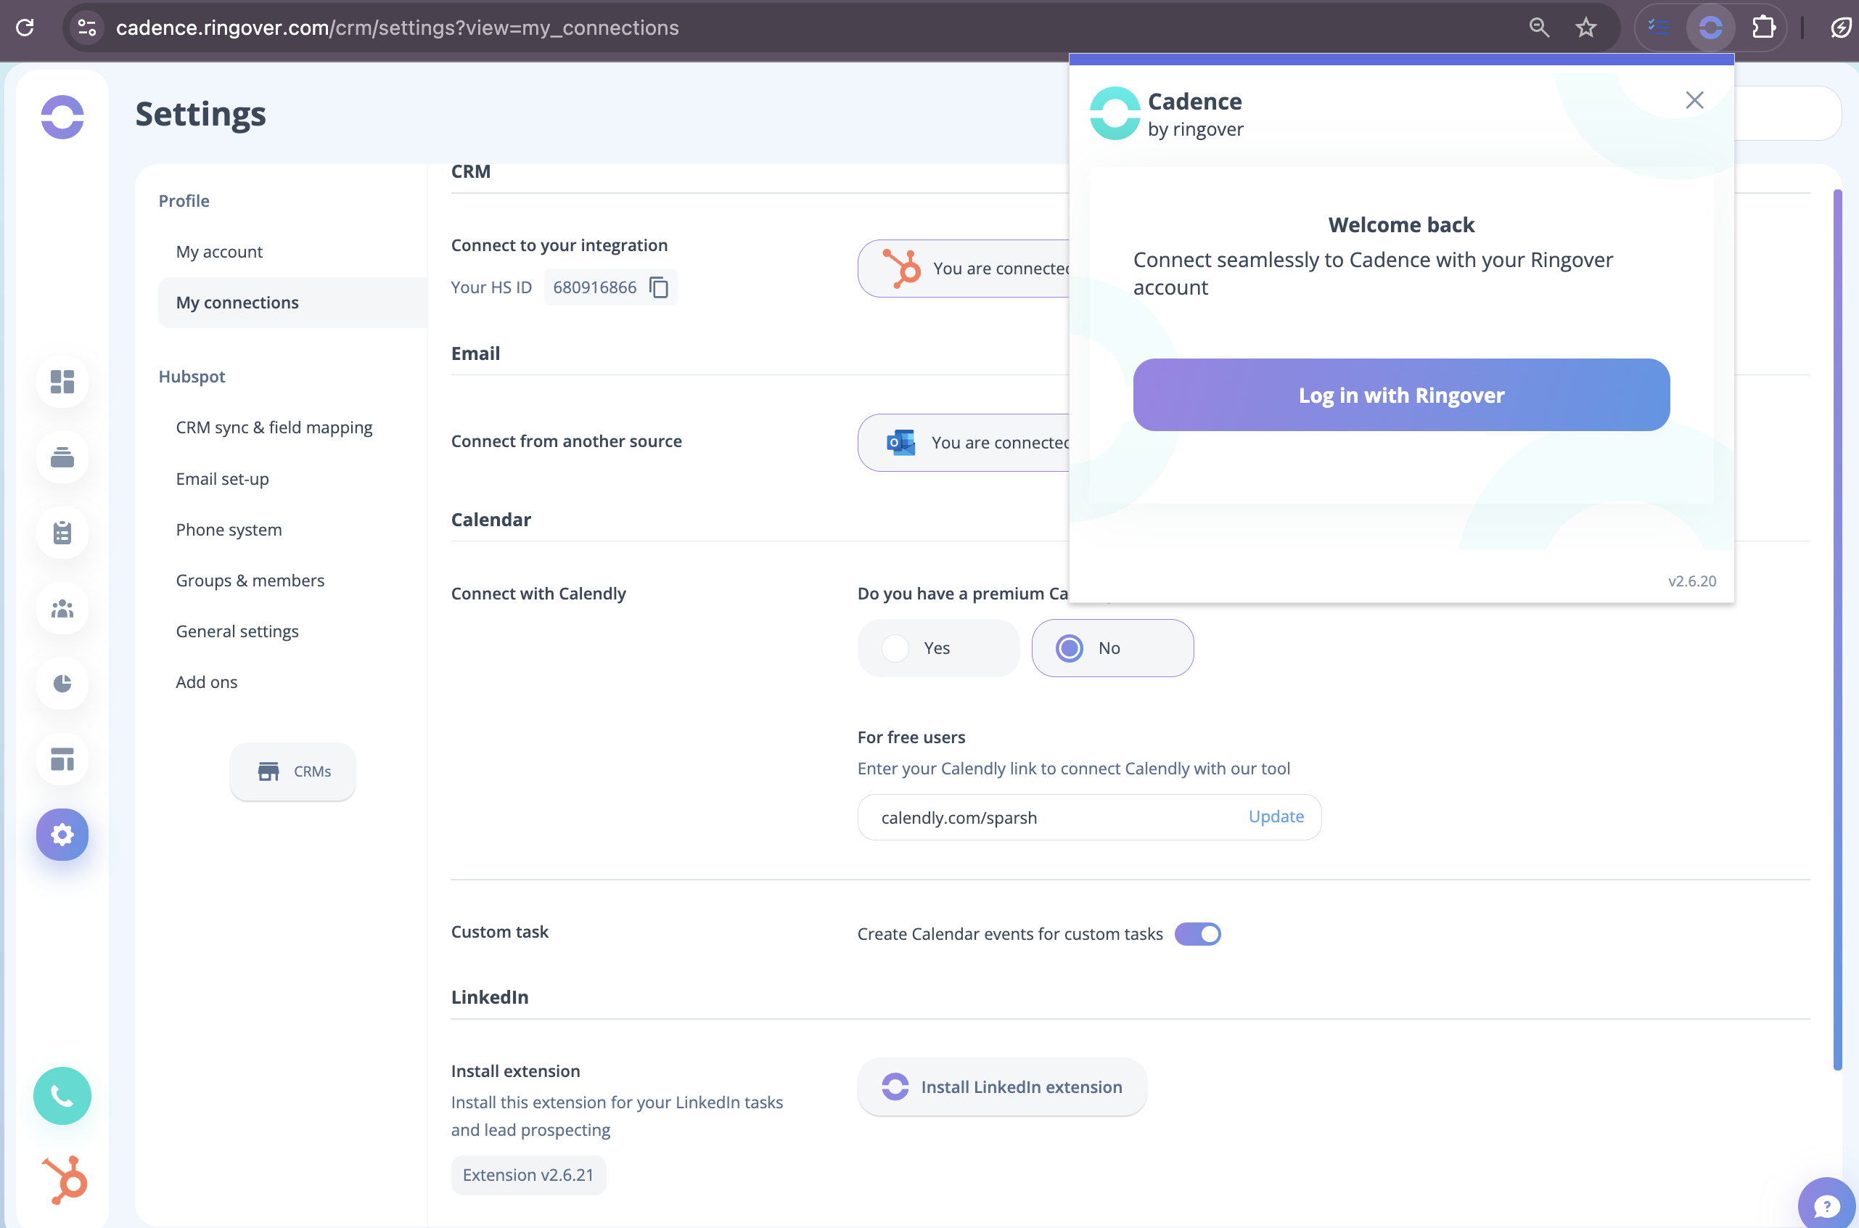Open the people/leads icon in sidebar
This screenshot has height=1228, width=1859.
pyautogui.click(x=62, y=608)
